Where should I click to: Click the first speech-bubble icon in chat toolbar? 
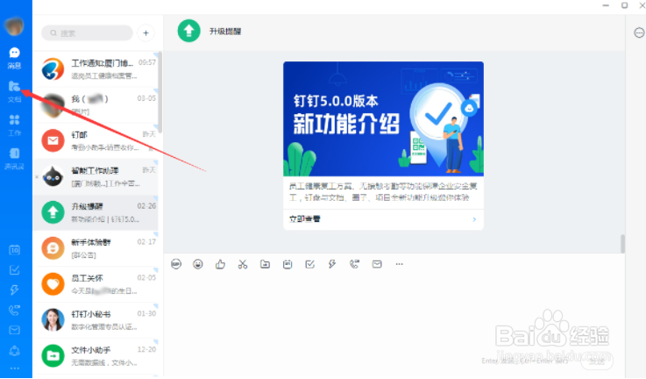tap(176, 264)
